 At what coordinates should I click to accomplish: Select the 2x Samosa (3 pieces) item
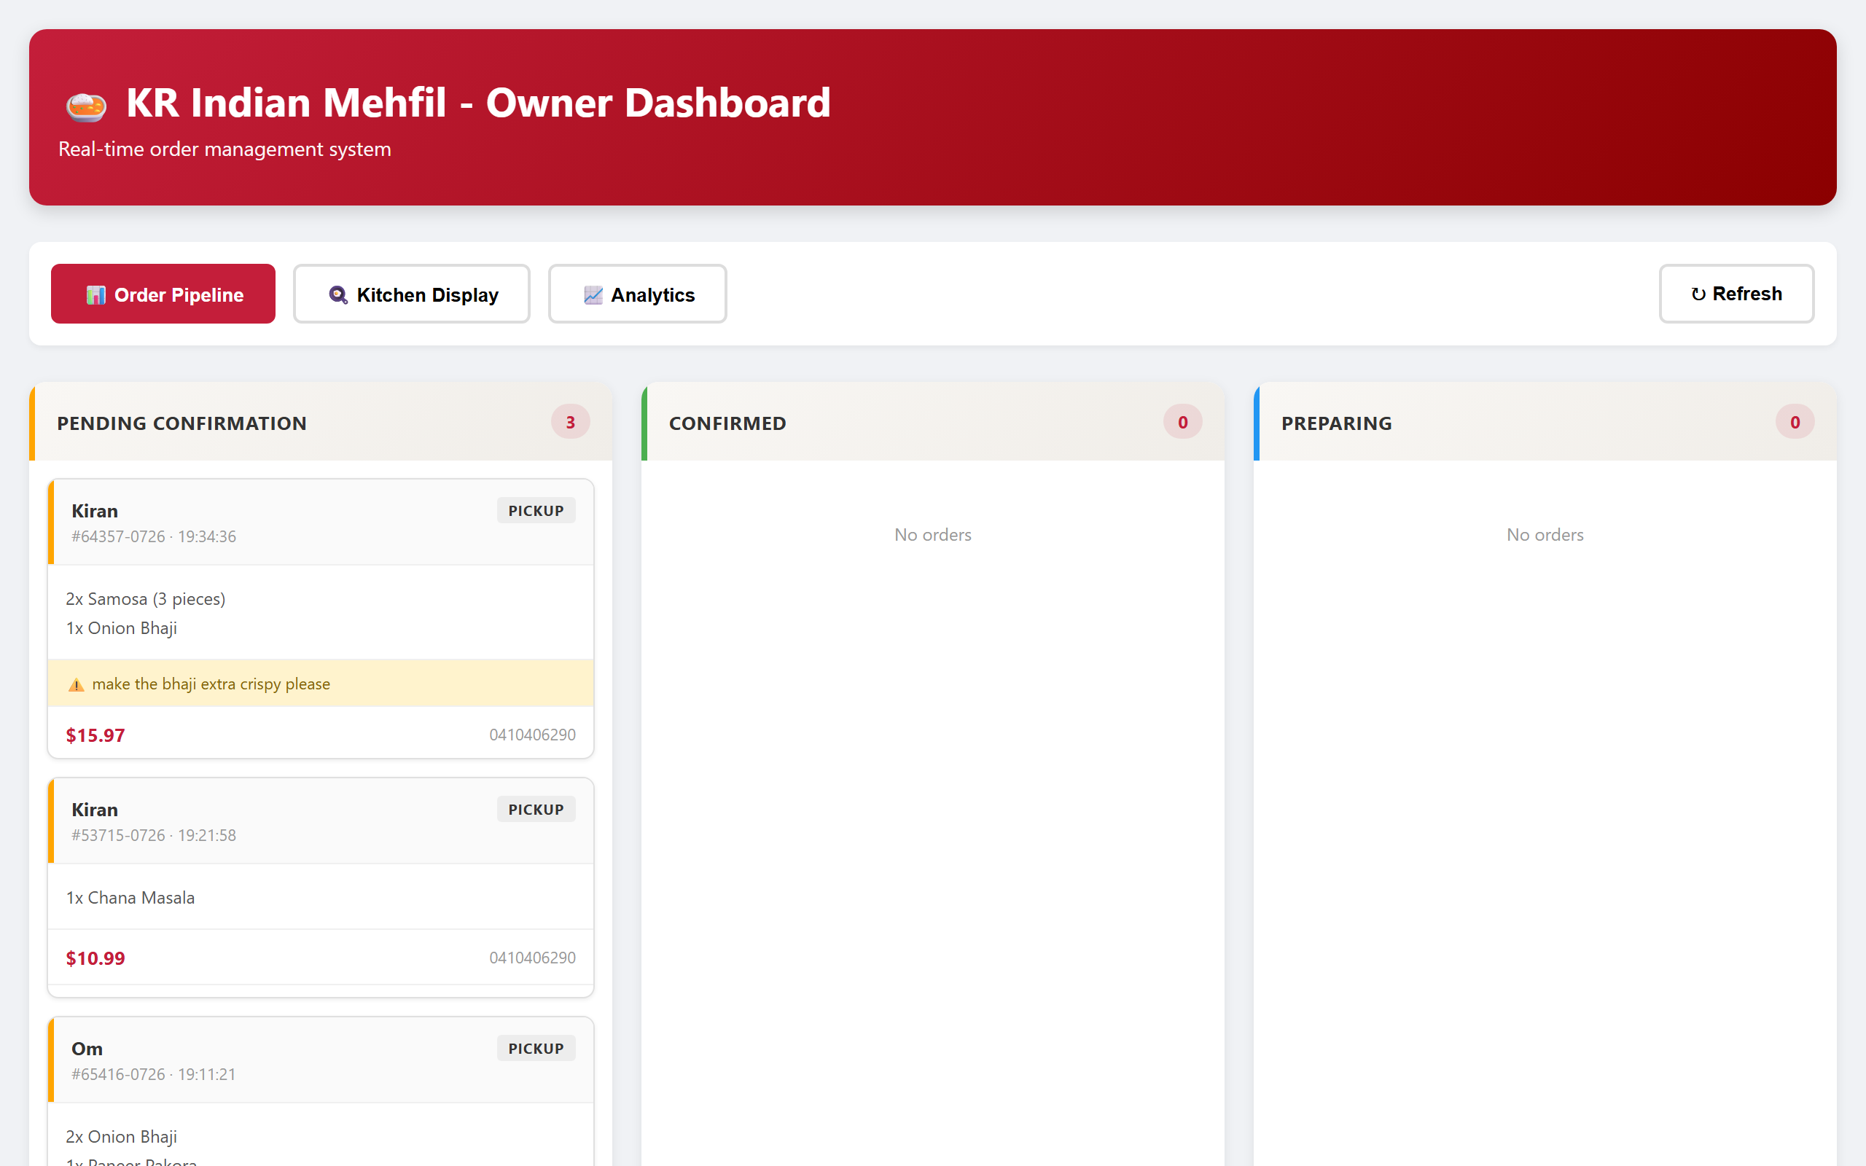tap(146, 599)
